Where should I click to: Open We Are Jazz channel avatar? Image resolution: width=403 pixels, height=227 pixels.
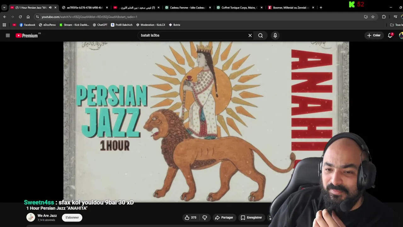[x=31, y=218]
